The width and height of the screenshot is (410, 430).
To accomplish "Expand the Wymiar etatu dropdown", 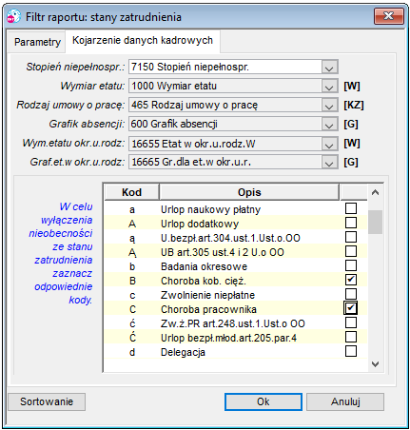I will [329, 87].
